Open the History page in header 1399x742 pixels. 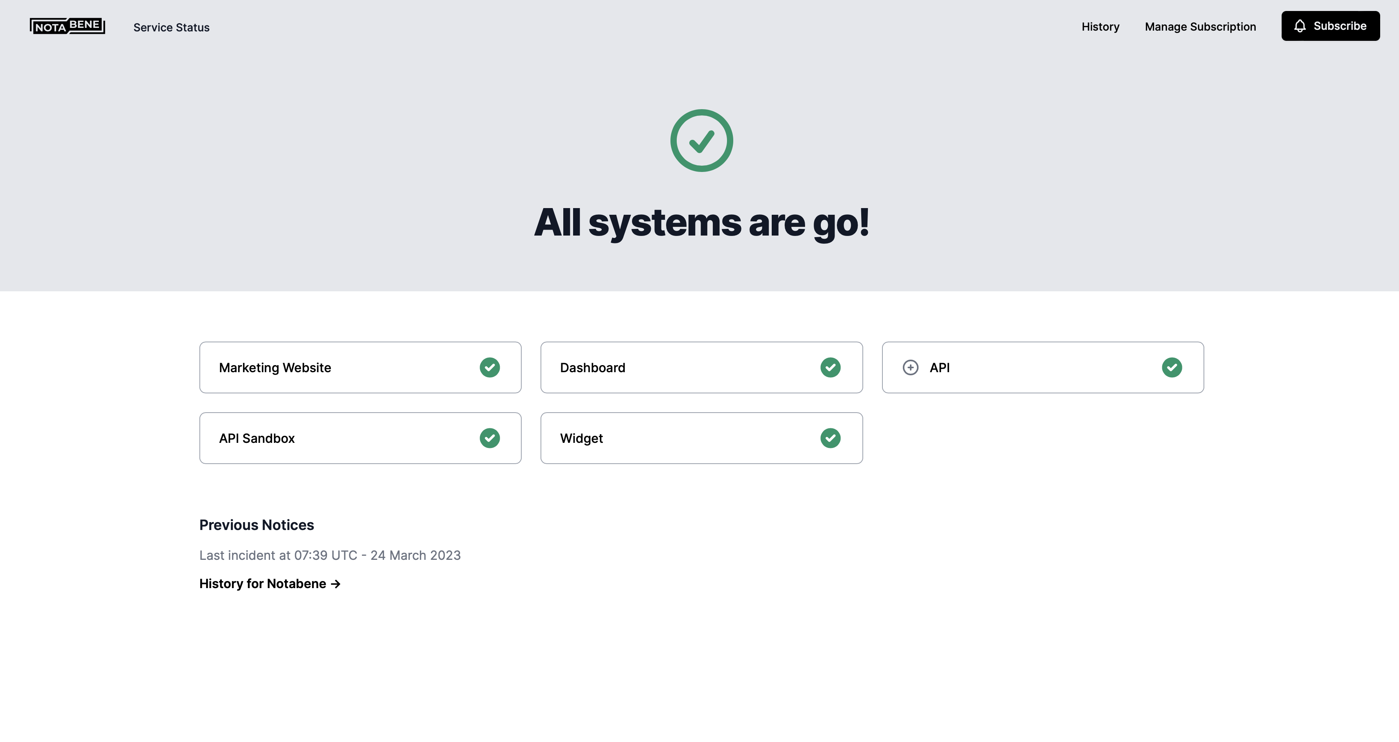(1100, 27)
